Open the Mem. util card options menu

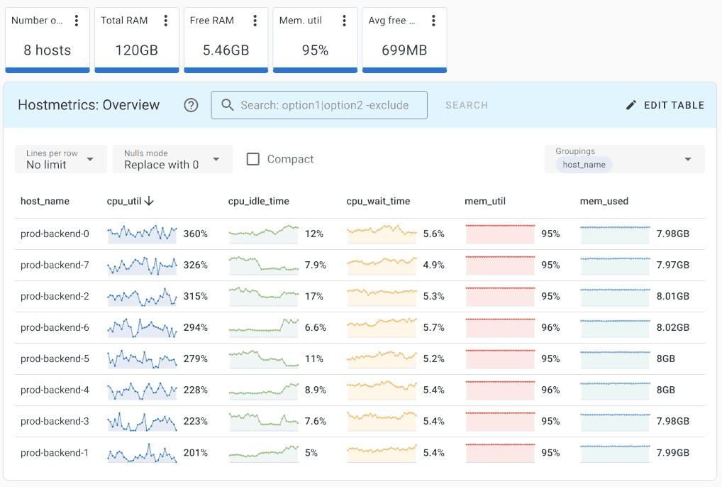[345, 21]
